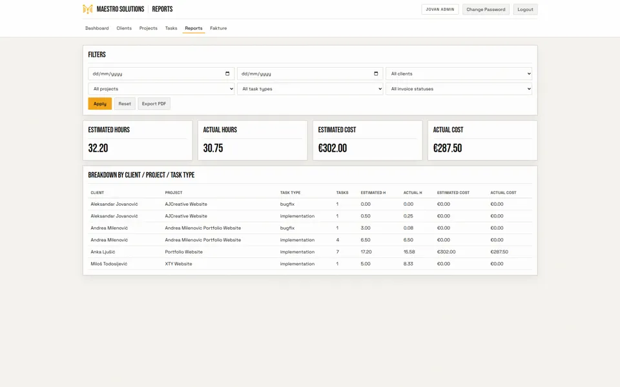Select the Miloš Todosijević client cell
The image size is (620, 387).
109,264
